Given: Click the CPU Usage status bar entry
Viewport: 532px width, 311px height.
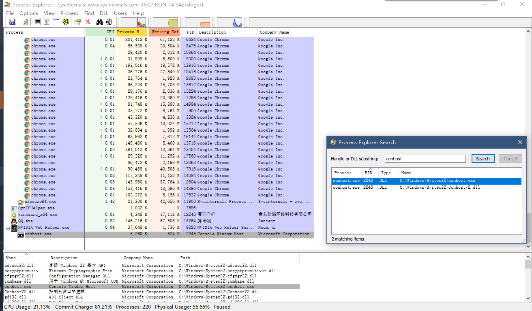Looking at the screenshot, I should tap(27, 307).
